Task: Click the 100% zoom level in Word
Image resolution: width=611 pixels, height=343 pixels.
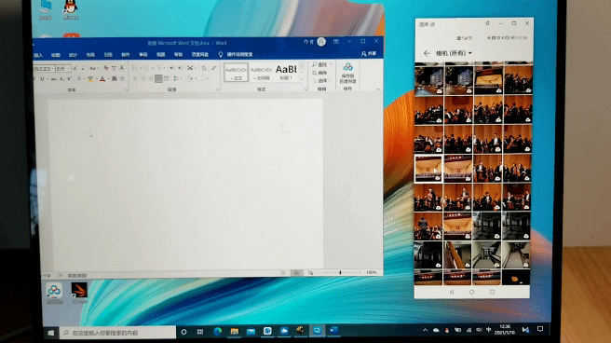Action: pyautogui.click(x=372, y=272)
